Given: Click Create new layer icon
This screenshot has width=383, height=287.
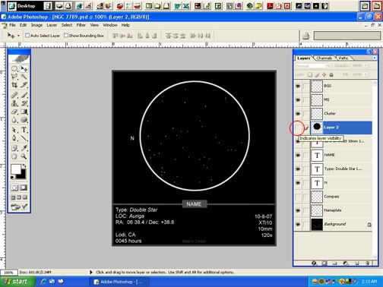Looking at the screenshot, I should coord(356,263).
